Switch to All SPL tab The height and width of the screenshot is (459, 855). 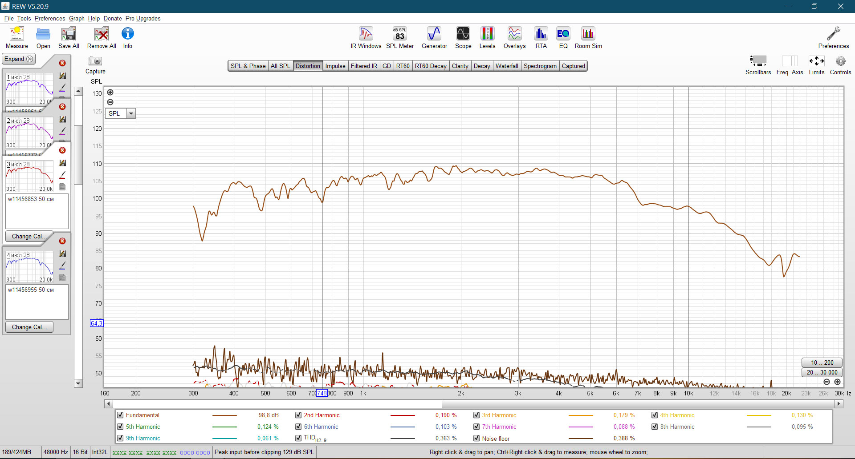click(x=280, y=66)
